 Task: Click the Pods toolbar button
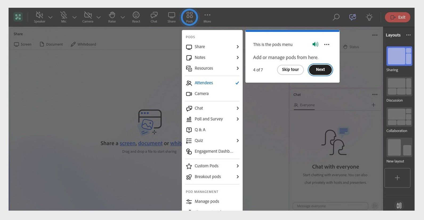click(x=189, y=17)
